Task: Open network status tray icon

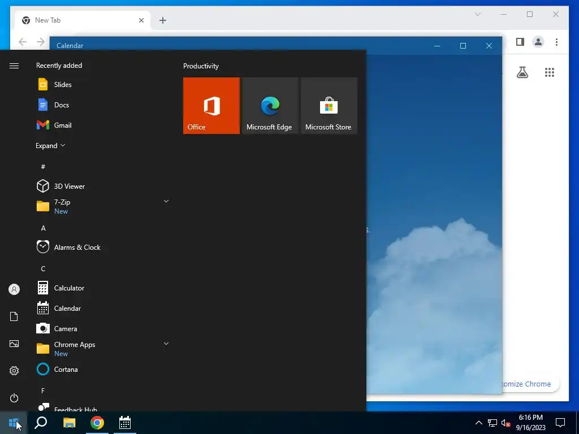Action: (x=492, y=423)
